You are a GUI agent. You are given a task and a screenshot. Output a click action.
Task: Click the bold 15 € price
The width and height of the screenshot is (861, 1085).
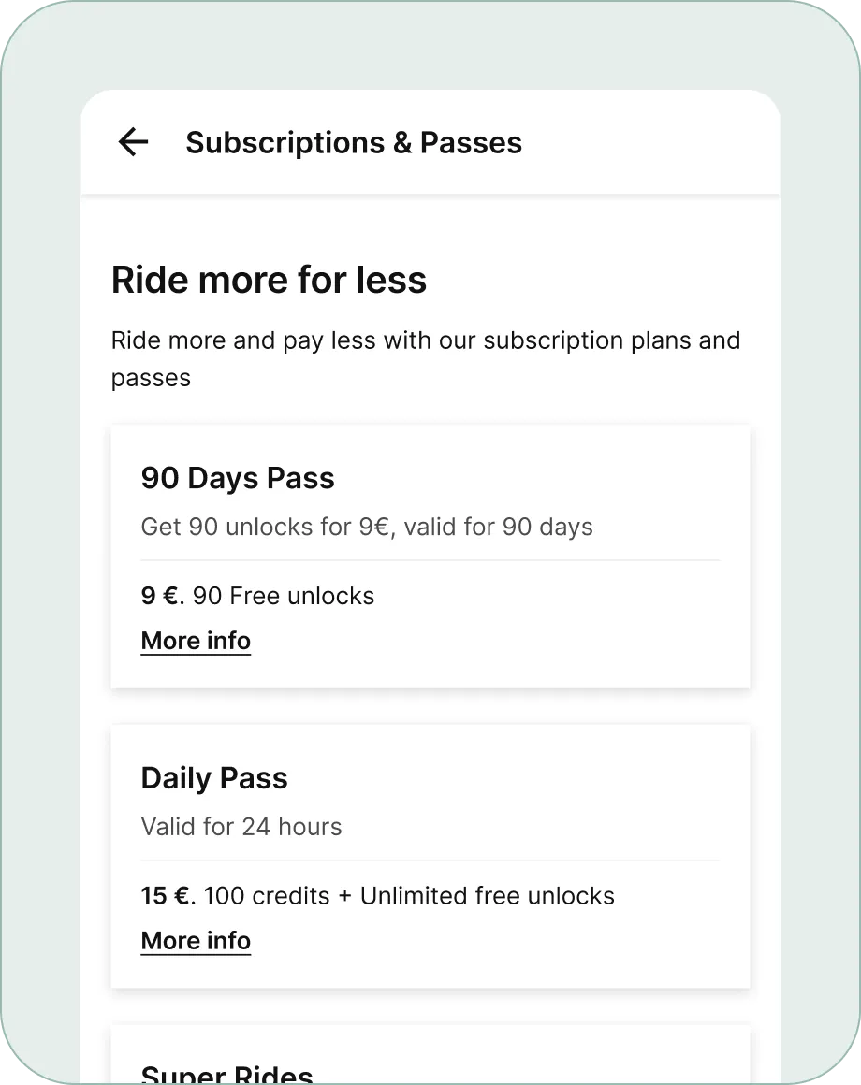click(x=166, y=896)
